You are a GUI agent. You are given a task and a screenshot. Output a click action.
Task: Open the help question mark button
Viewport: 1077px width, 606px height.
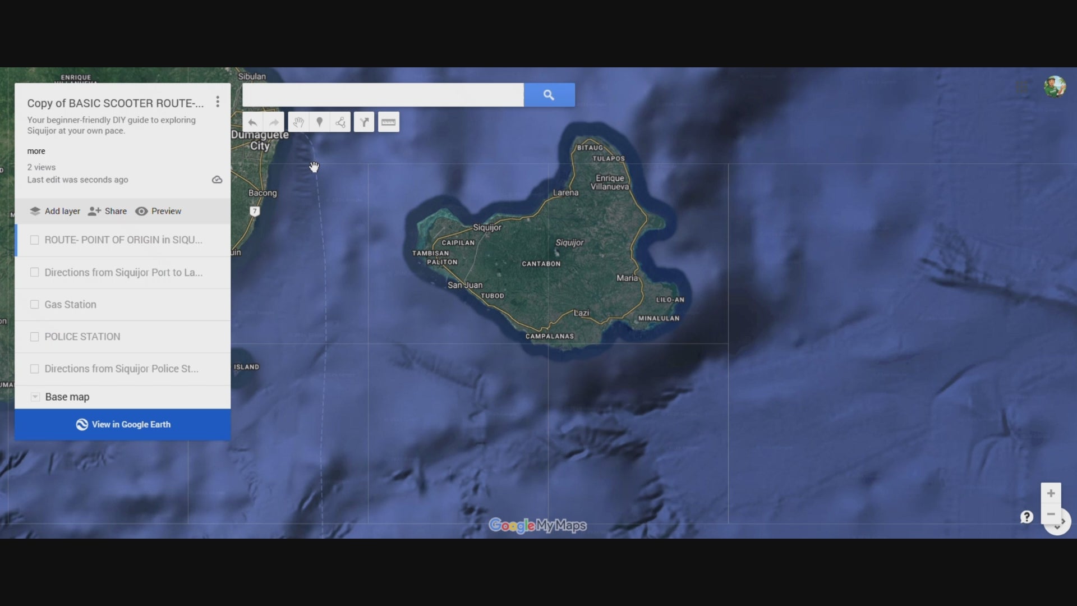[1027, 517]
